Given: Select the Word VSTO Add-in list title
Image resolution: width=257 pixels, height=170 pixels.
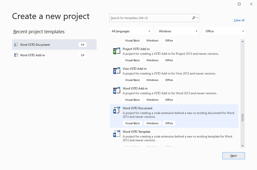Looking at the screenshot, I should [135, 88].
